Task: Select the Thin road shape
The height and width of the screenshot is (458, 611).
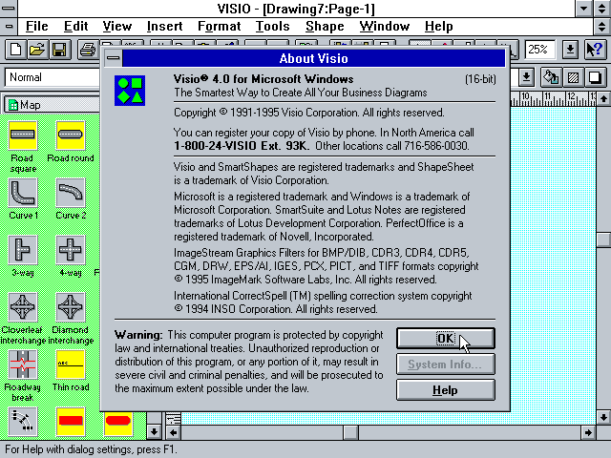Action: pyautogui.click(x=71, y=364)
